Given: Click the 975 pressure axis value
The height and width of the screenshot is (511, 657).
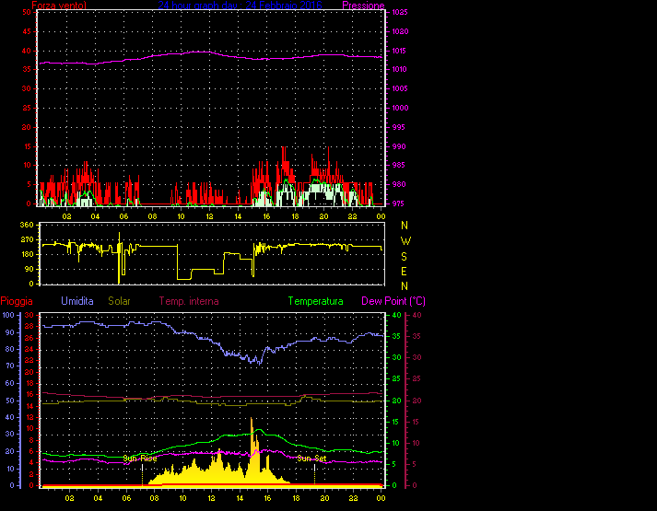Looking at the screenshot, I should 397,204.
